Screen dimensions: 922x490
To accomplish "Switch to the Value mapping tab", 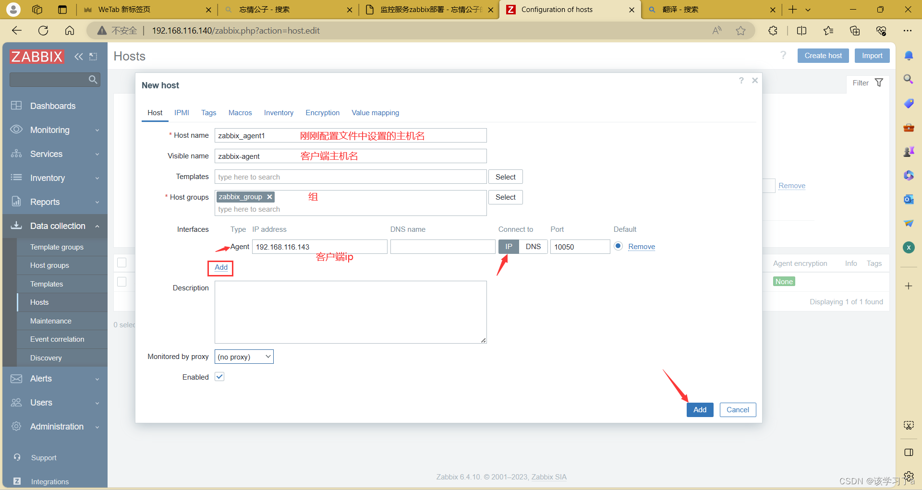I will point(375,113).
